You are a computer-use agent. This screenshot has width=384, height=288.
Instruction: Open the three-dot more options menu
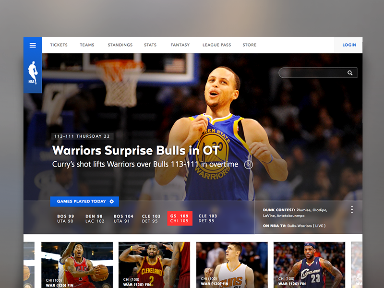click(x=352, y=209)
